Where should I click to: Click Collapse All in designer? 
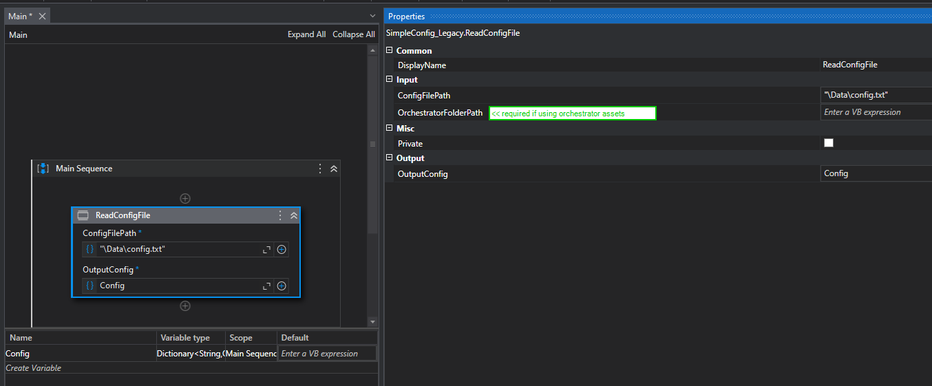click(354, 34)
